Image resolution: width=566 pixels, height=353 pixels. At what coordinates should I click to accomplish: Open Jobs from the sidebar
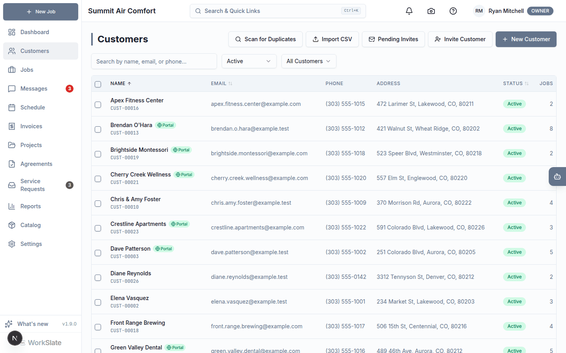[40, 70]
